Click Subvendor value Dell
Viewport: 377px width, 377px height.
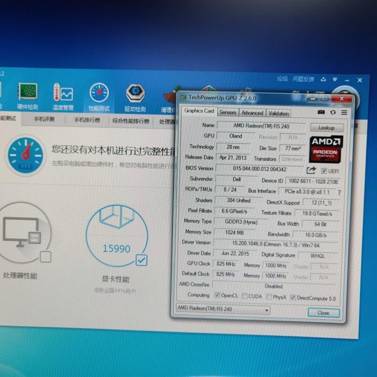click(x=237, y=180)
